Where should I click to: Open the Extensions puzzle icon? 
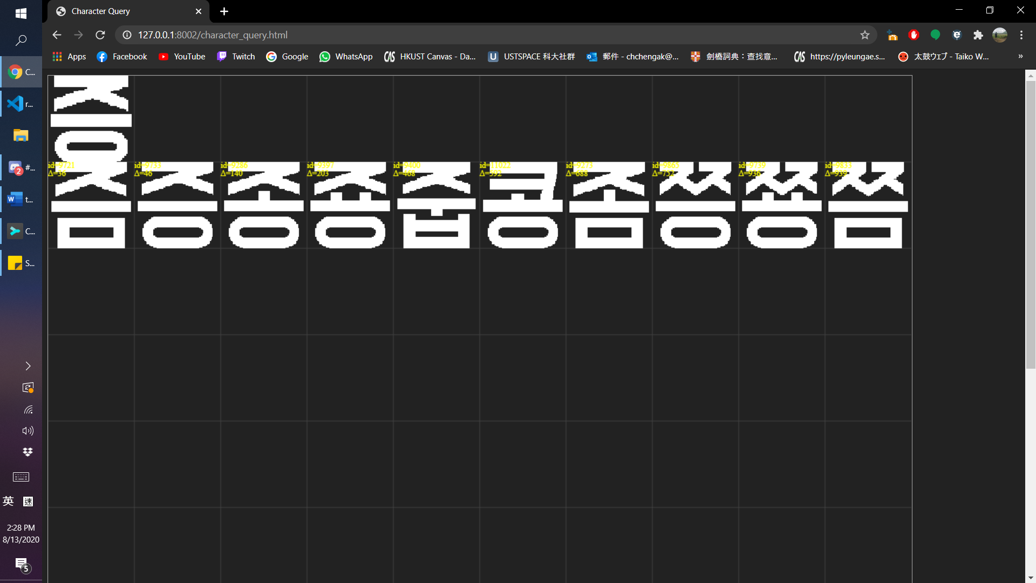pos(978,35)
